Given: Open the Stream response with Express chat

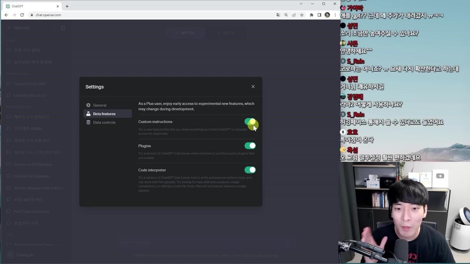Looking at the screenshot, I should tap(35, 188).
